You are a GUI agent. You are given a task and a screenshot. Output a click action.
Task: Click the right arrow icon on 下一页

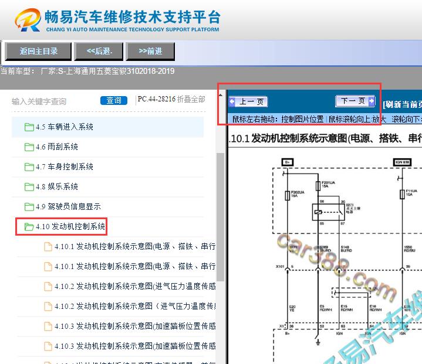(x=372, y=101)
